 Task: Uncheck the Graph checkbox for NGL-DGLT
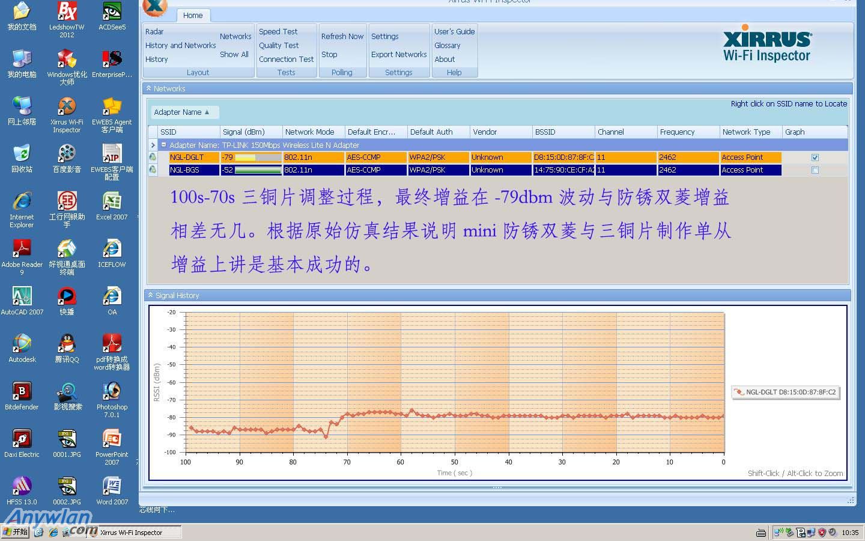tap(815, 157)
